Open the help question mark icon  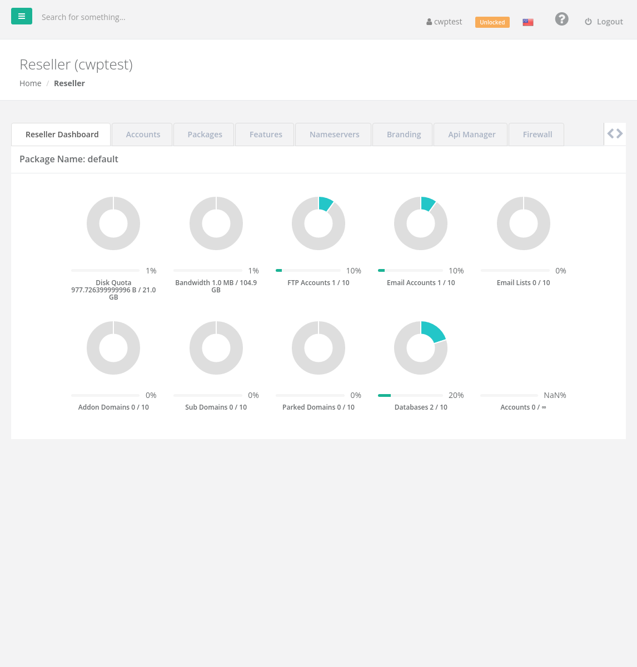[x=562, y=19]
